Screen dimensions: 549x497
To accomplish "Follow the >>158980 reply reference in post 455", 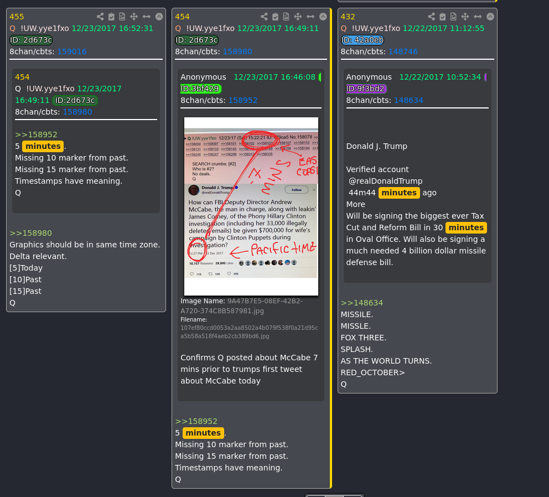I will tap(30, 233).
